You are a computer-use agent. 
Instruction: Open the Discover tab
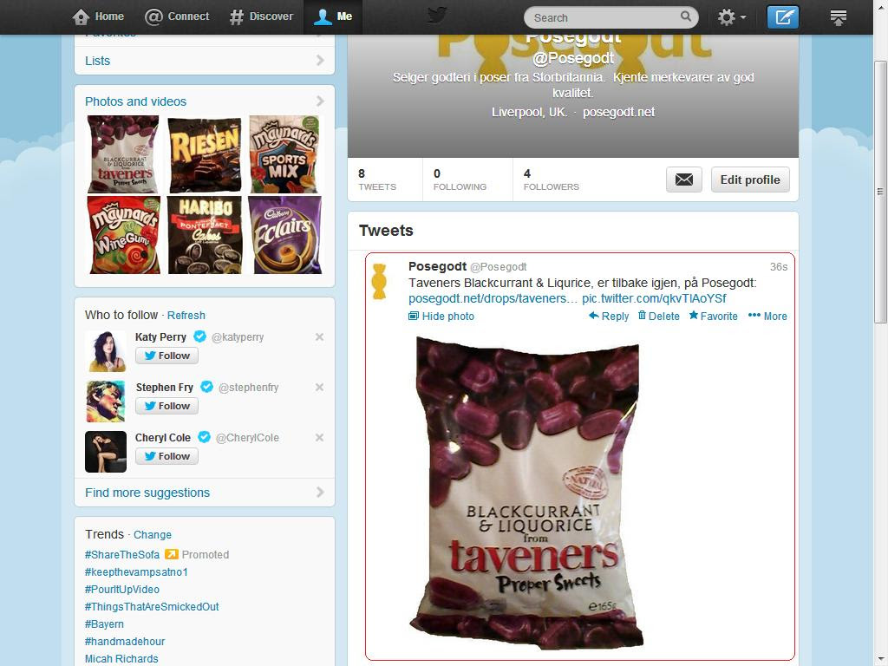(x=261, y=17)
